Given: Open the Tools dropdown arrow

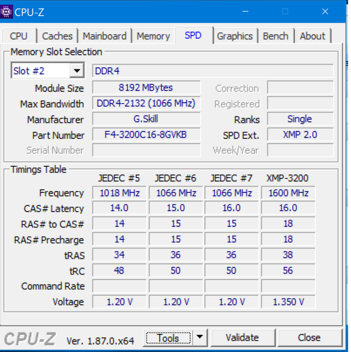Looking at the screenshot, I should click(200, 337).
